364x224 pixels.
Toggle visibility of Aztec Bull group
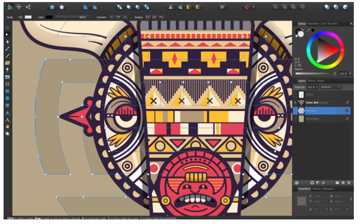click(x=347, y=102)
